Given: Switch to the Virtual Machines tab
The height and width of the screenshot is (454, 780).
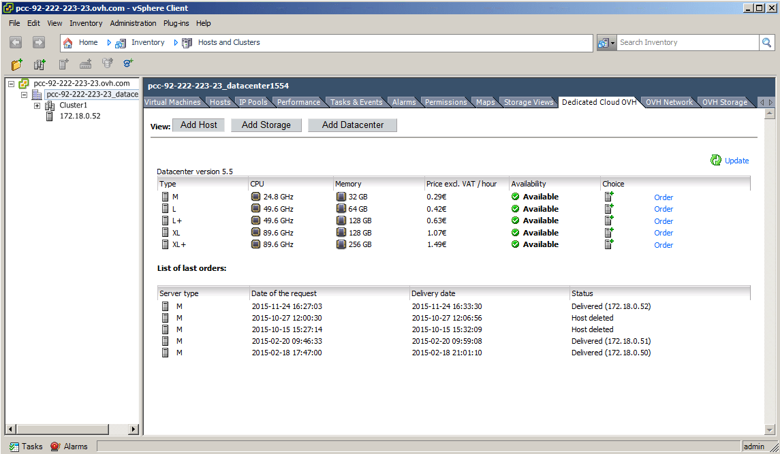Looking at the screenshot, I should point(172,102).
